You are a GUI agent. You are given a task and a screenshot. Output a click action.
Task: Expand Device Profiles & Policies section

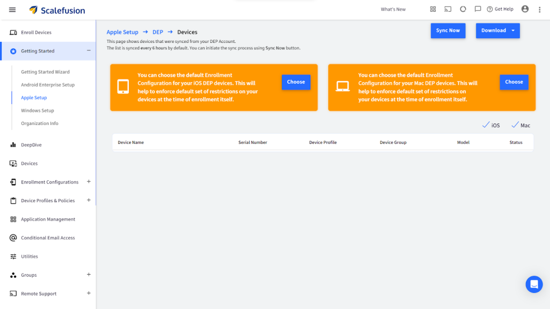(x=89, y=201)
